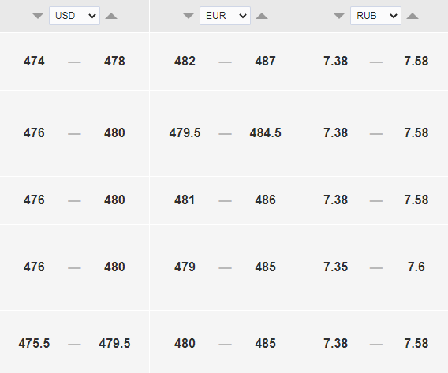Viewport: 448px width, 373px height.
Task: Sort RUB column ascending with up arrow
Action: 413,16
